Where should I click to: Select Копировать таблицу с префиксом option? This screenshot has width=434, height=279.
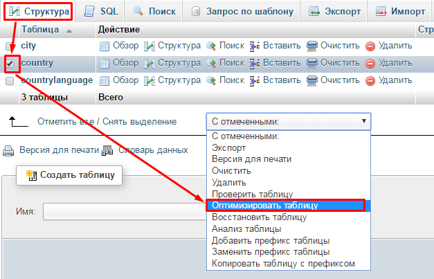(x=289, y=264)
